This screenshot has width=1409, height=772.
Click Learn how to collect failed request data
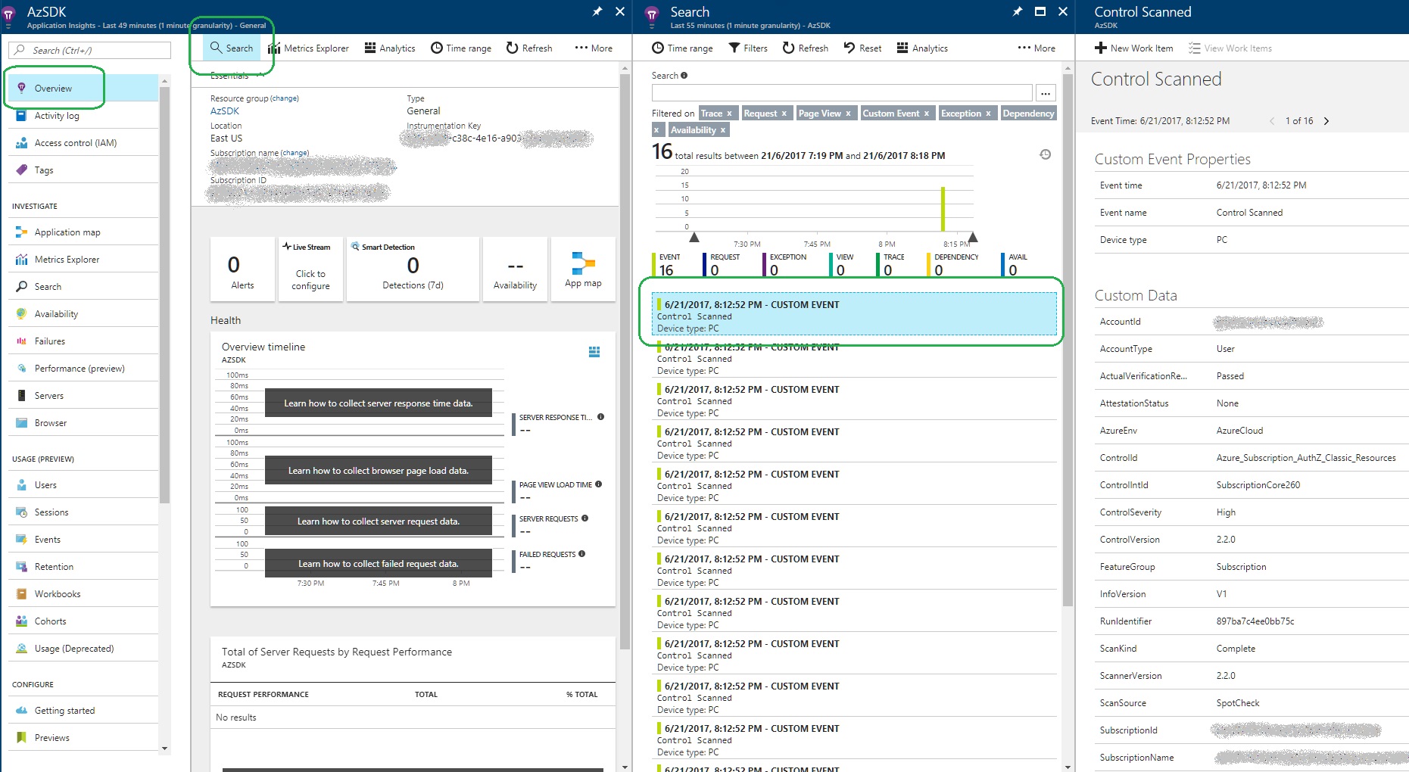point(379,564)
